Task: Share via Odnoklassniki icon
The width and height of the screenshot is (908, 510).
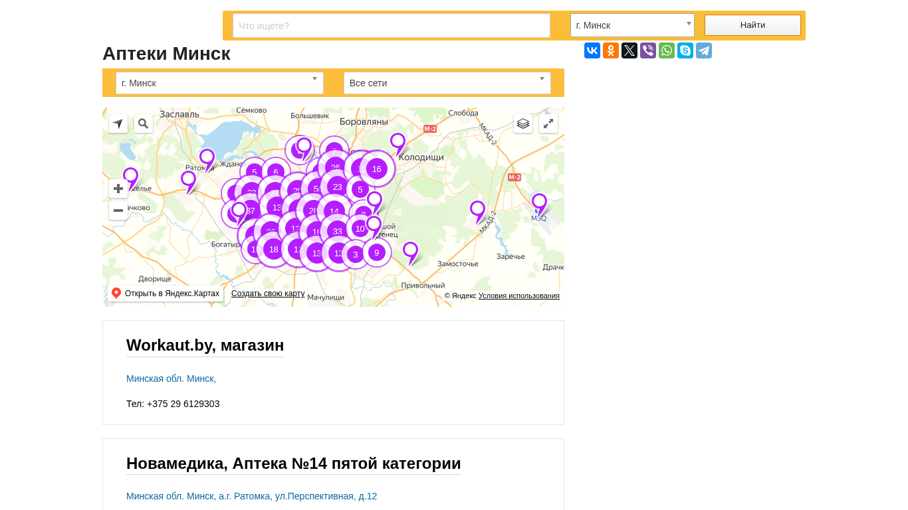Action: 611,50
